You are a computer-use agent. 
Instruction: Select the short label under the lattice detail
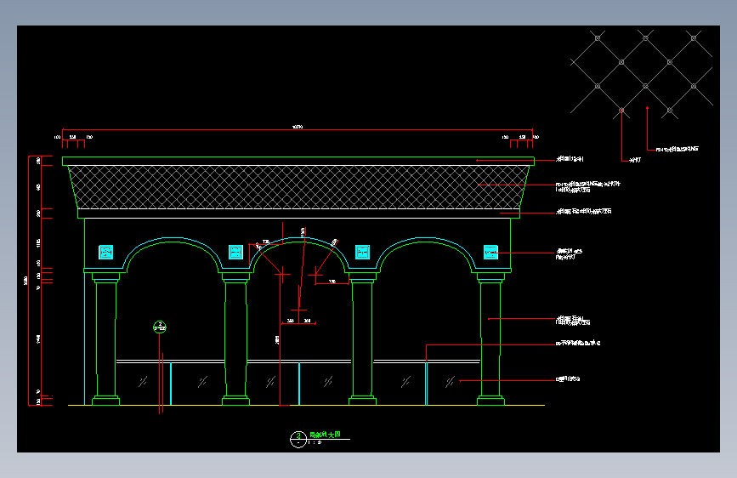tap(635, 161)
